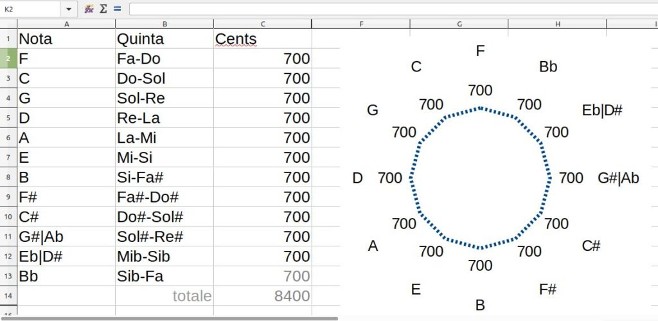Click the Sum (Sigma) icon
The image size is (658, 321).
103,9
